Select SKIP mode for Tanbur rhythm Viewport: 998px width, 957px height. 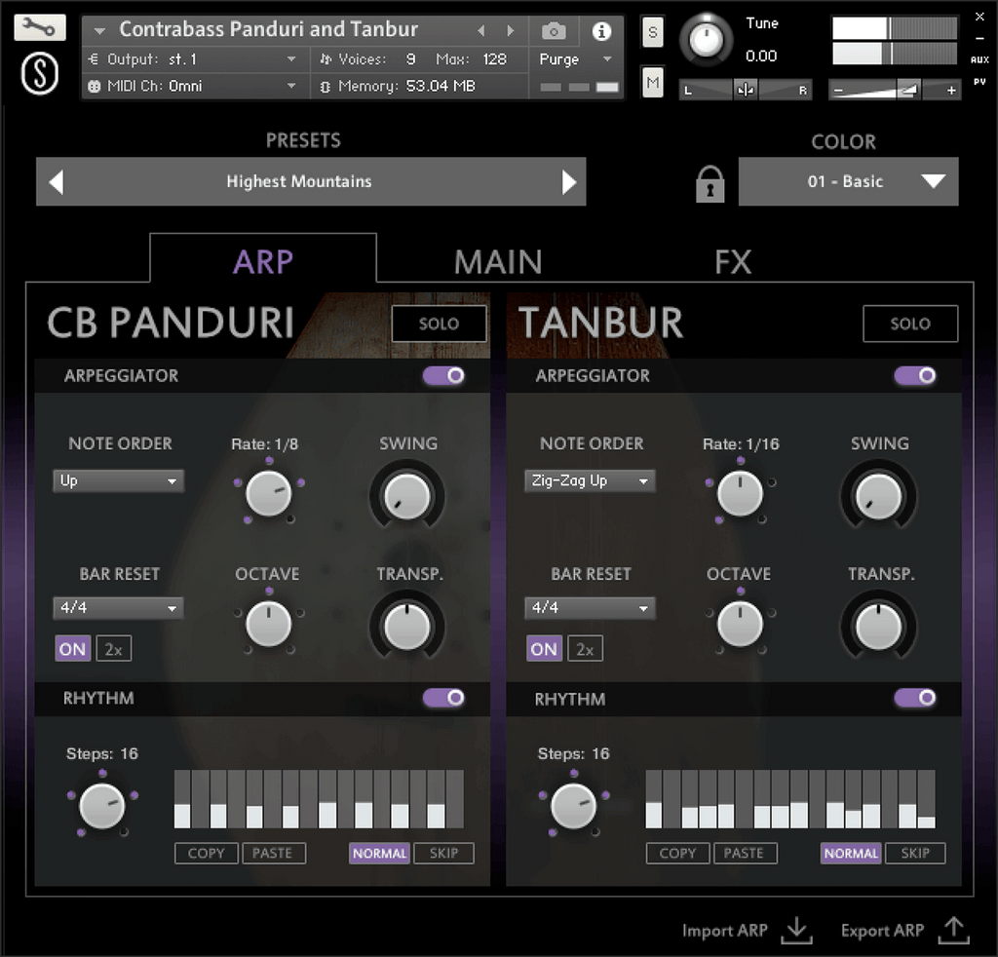point(915,854)
